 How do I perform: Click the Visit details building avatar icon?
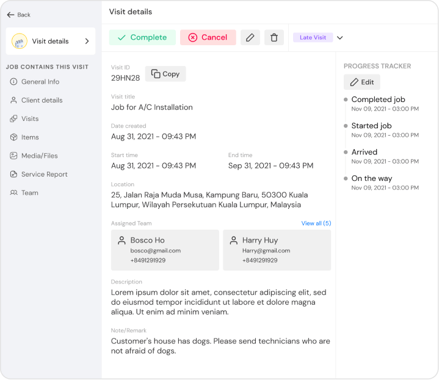20,41
